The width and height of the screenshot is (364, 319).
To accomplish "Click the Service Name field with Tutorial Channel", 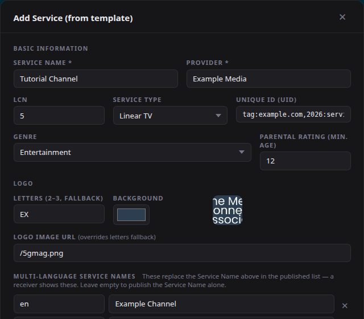I will [96, 79].
